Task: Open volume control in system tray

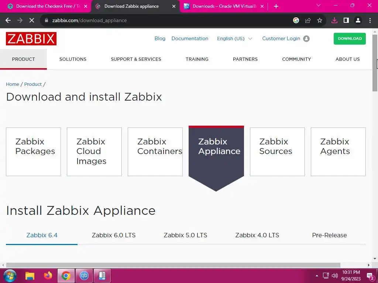Action: pyautogui.click(x=335, y=276)
